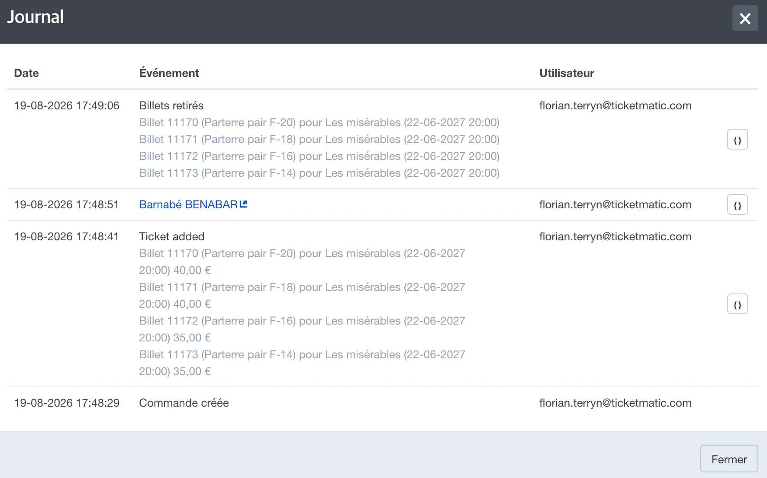Select Billet 11171 line under Ticket added
This screenshot has width=767, height=478.
pyautogui.click(x=302, y=295)
